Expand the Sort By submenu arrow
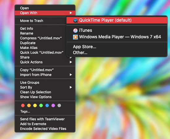Image resolution: width=170 pixels, height=139 pixels. [71, 87]
